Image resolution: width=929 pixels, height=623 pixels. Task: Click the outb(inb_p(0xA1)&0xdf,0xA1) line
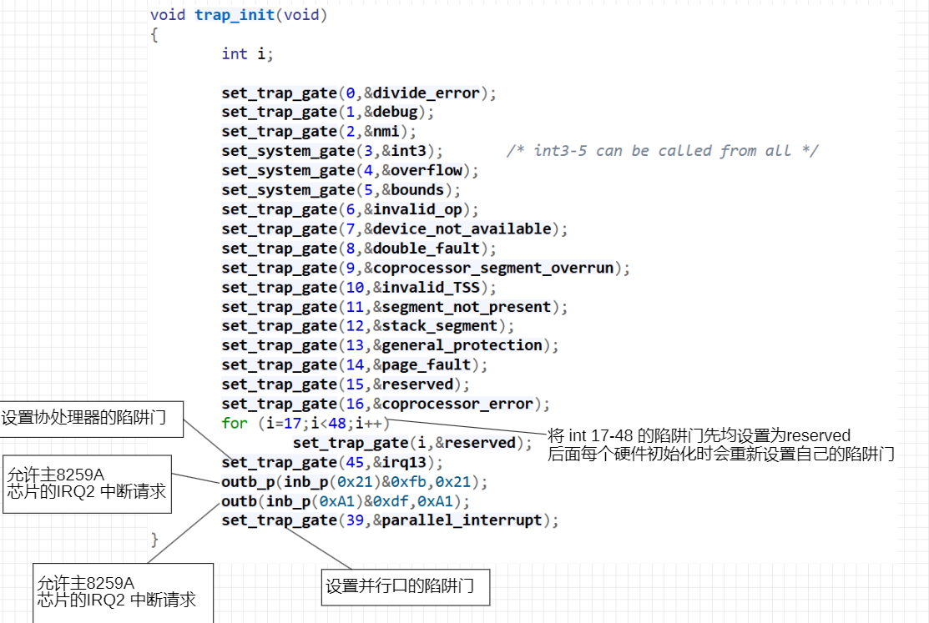(346, 501)
